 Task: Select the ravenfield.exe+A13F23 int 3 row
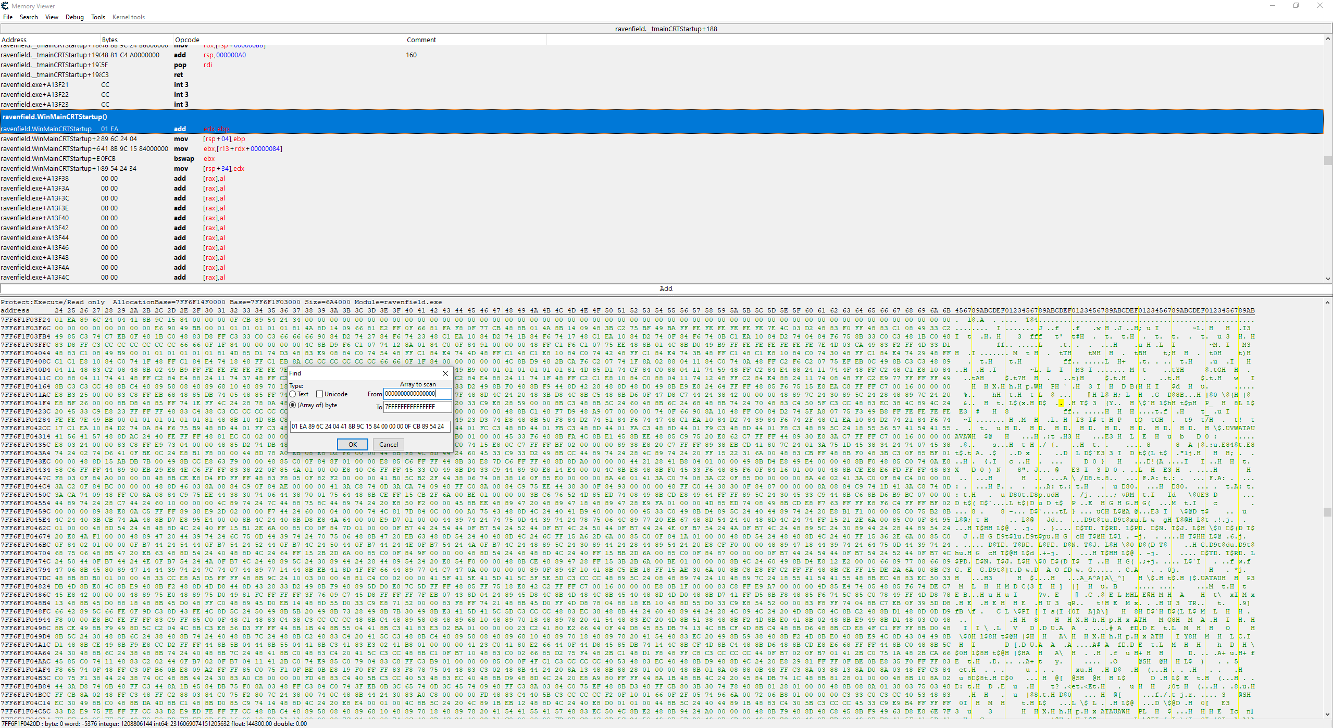(x=662, y=105)
